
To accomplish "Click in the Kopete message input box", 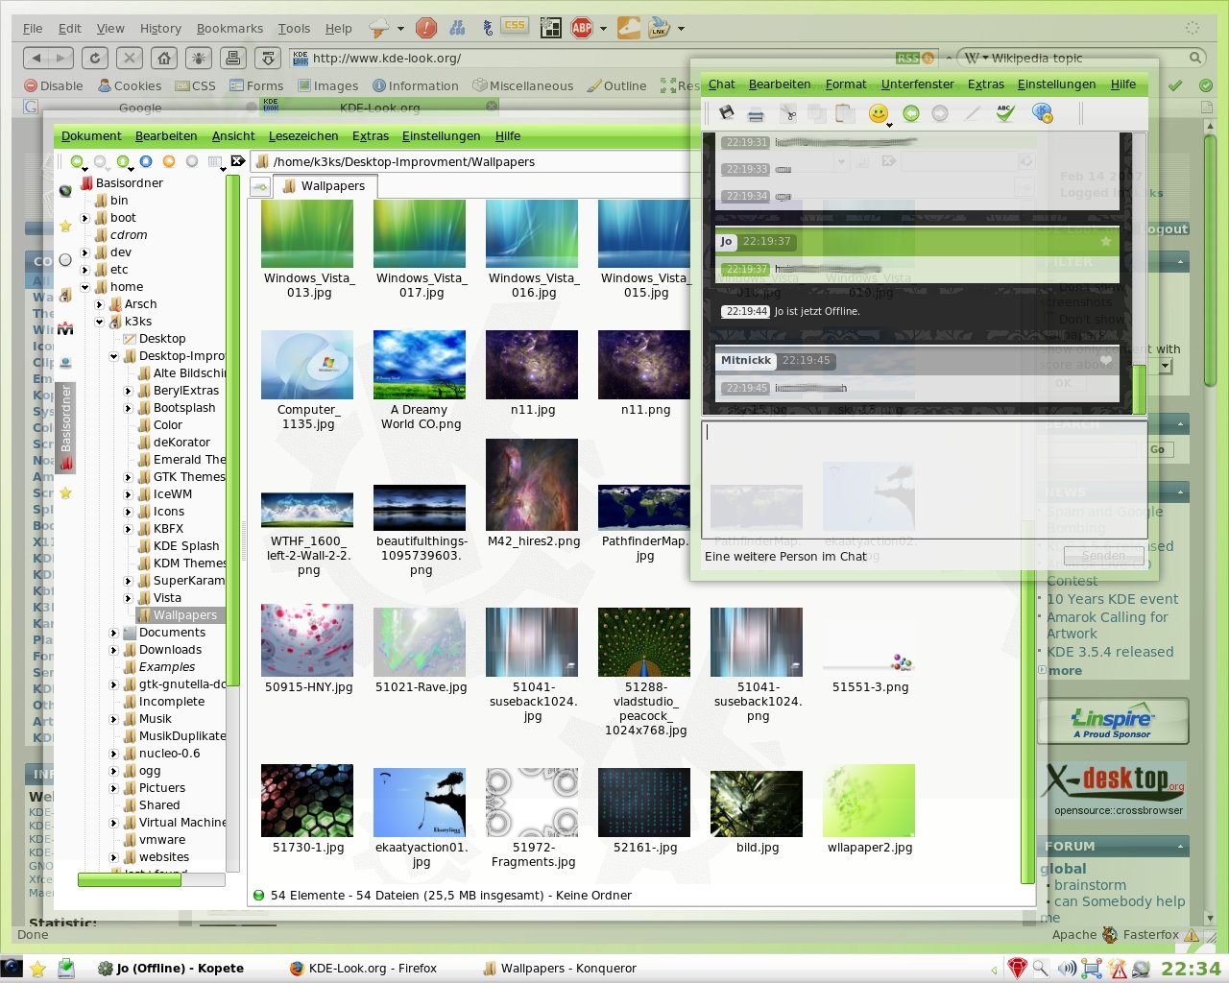I will (x=924, y=478).
